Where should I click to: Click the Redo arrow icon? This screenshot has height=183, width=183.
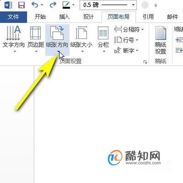click(x=53, y=5)
